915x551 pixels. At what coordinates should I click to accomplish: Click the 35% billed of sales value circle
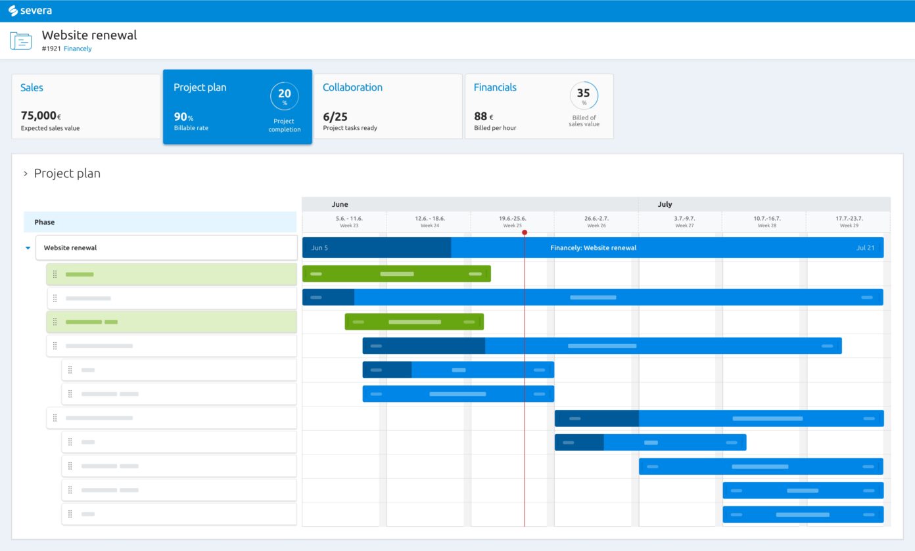(x=584, y=96)
